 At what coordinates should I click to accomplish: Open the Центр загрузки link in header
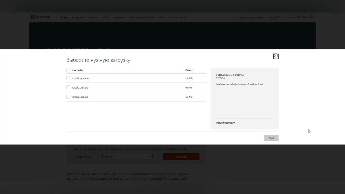[x=73, y=18]
